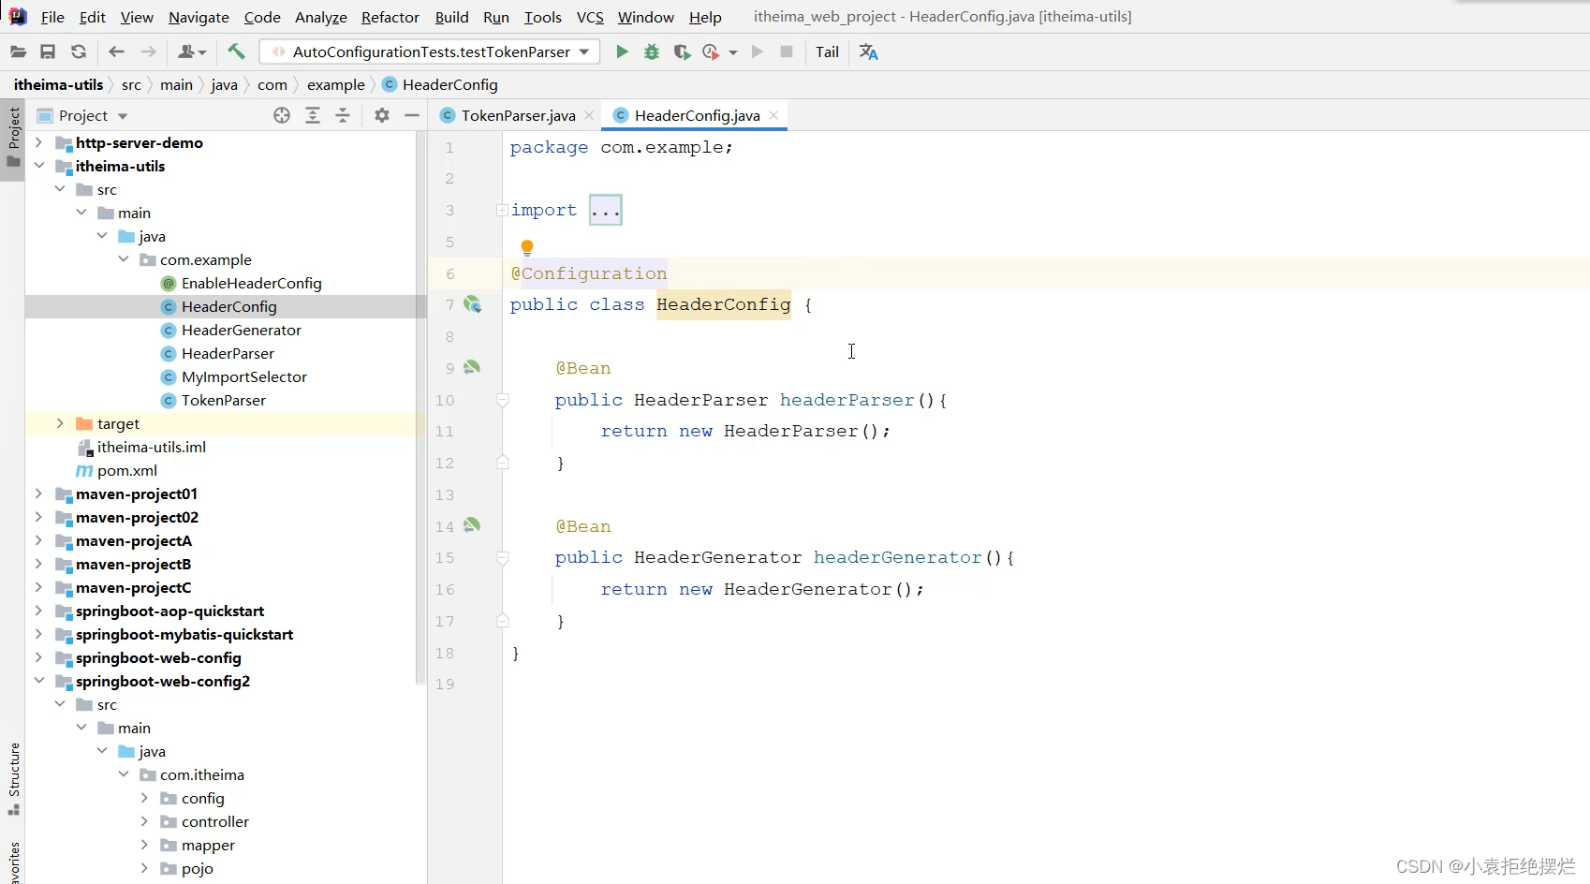The image size is (1590, 884).
Task: Toggle the Project tool window tab
Action: point(13,138)
